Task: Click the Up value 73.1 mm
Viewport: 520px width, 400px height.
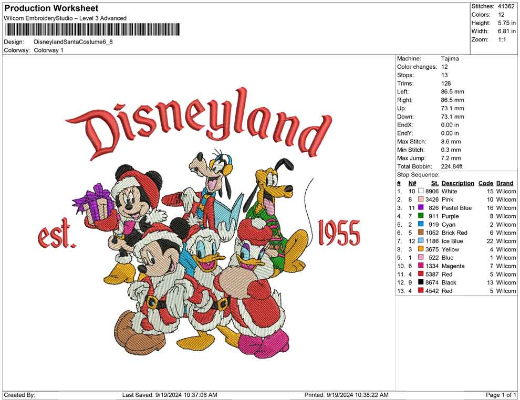Action: (452, 108)
